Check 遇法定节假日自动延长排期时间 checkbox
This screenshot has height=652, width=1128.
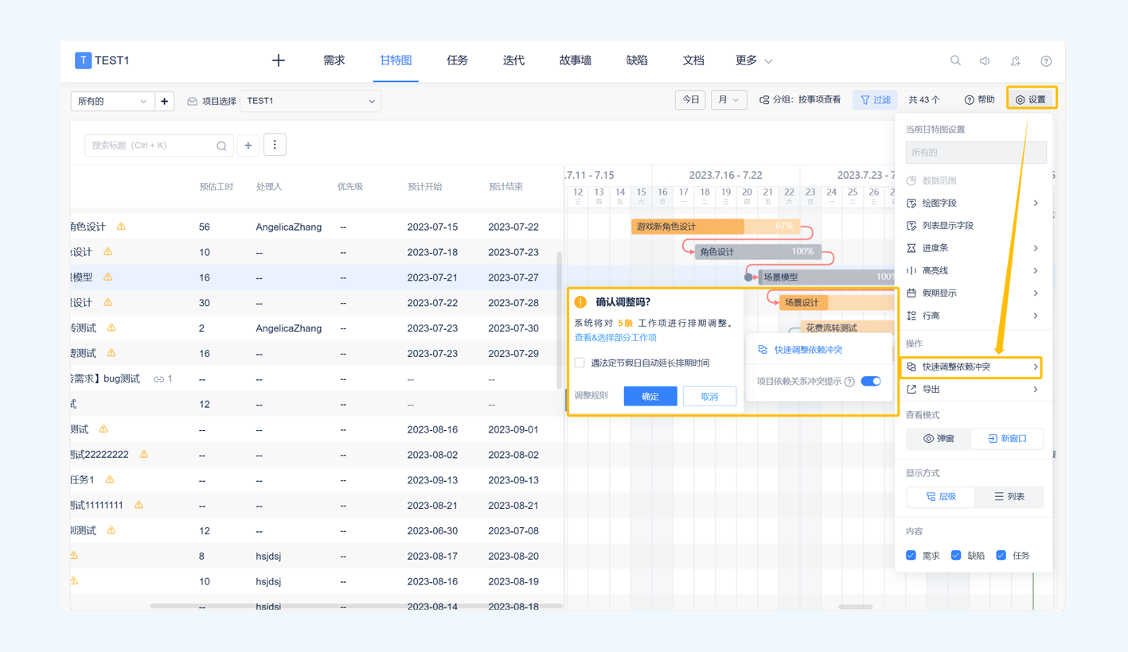click(580, 363)
